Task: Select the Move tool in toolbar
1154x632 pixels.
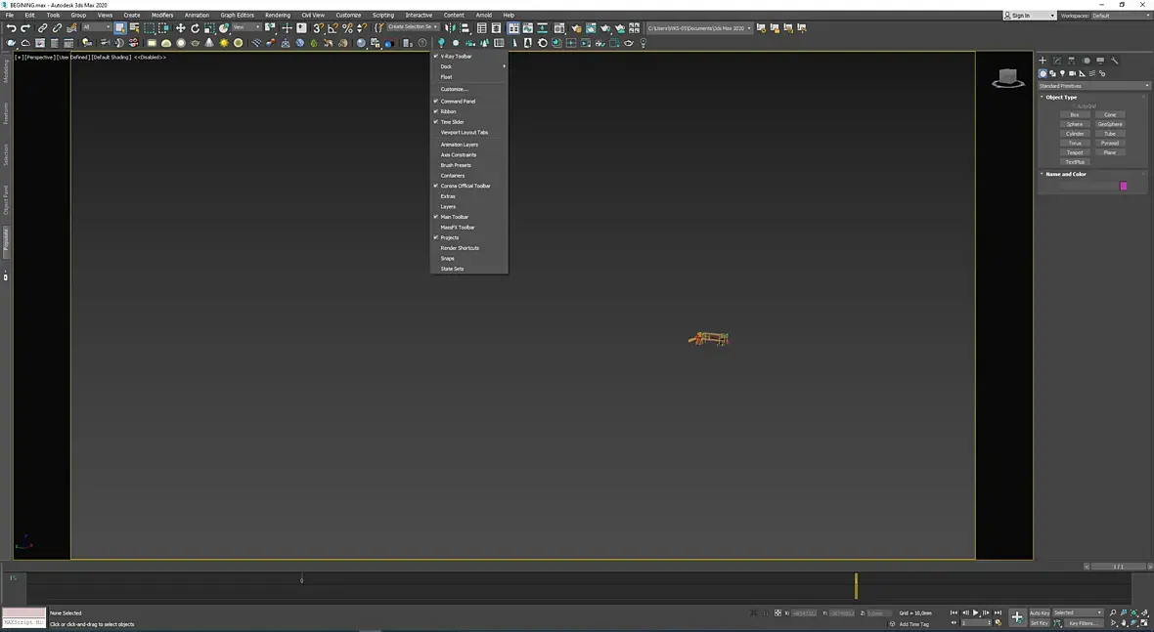Action: (x=180, y=28)
